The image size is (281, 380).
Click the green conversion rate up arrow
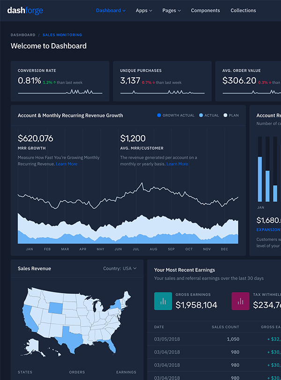(55, 82)
